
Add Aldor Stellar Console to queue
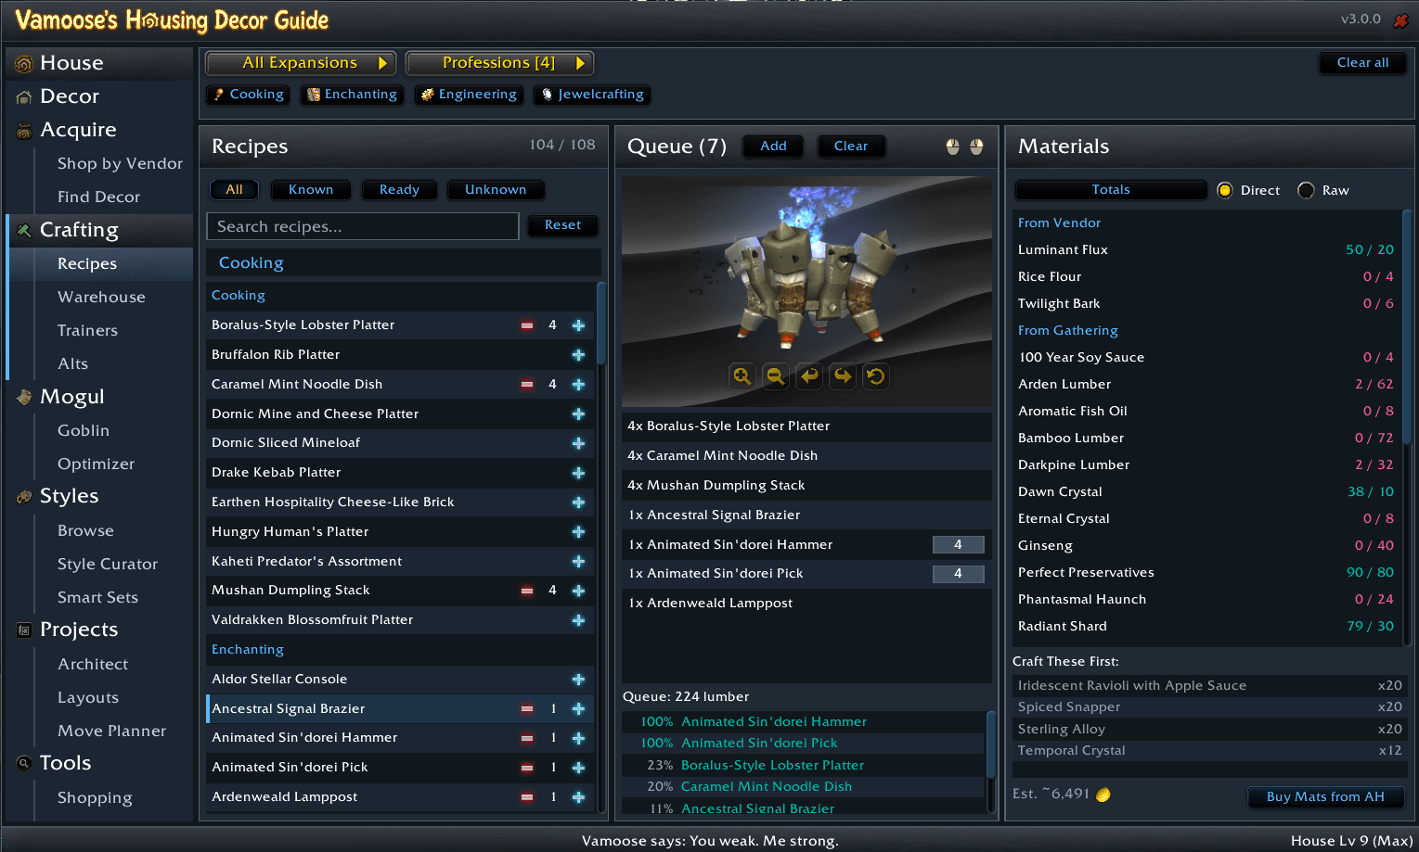click(578, 680)
